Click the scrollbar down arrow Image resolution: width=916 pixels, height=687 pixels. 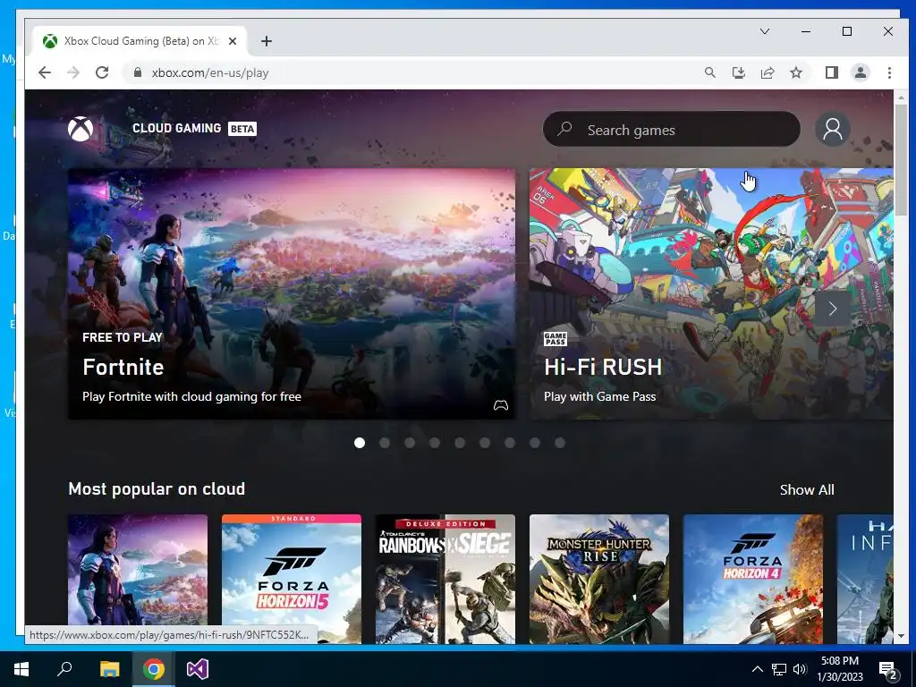[x=901, y=636]
